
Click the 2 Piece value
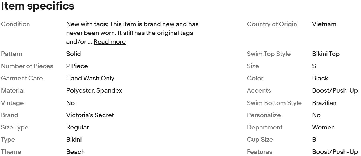tap(77, 66)
